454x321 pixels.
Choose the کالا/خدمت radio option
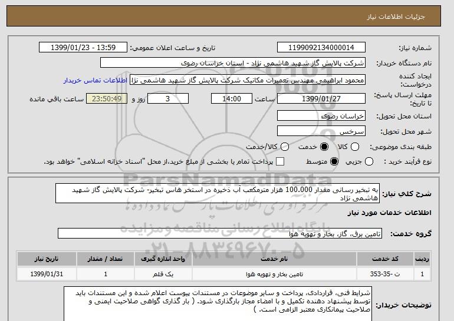(x=285, y=147)
